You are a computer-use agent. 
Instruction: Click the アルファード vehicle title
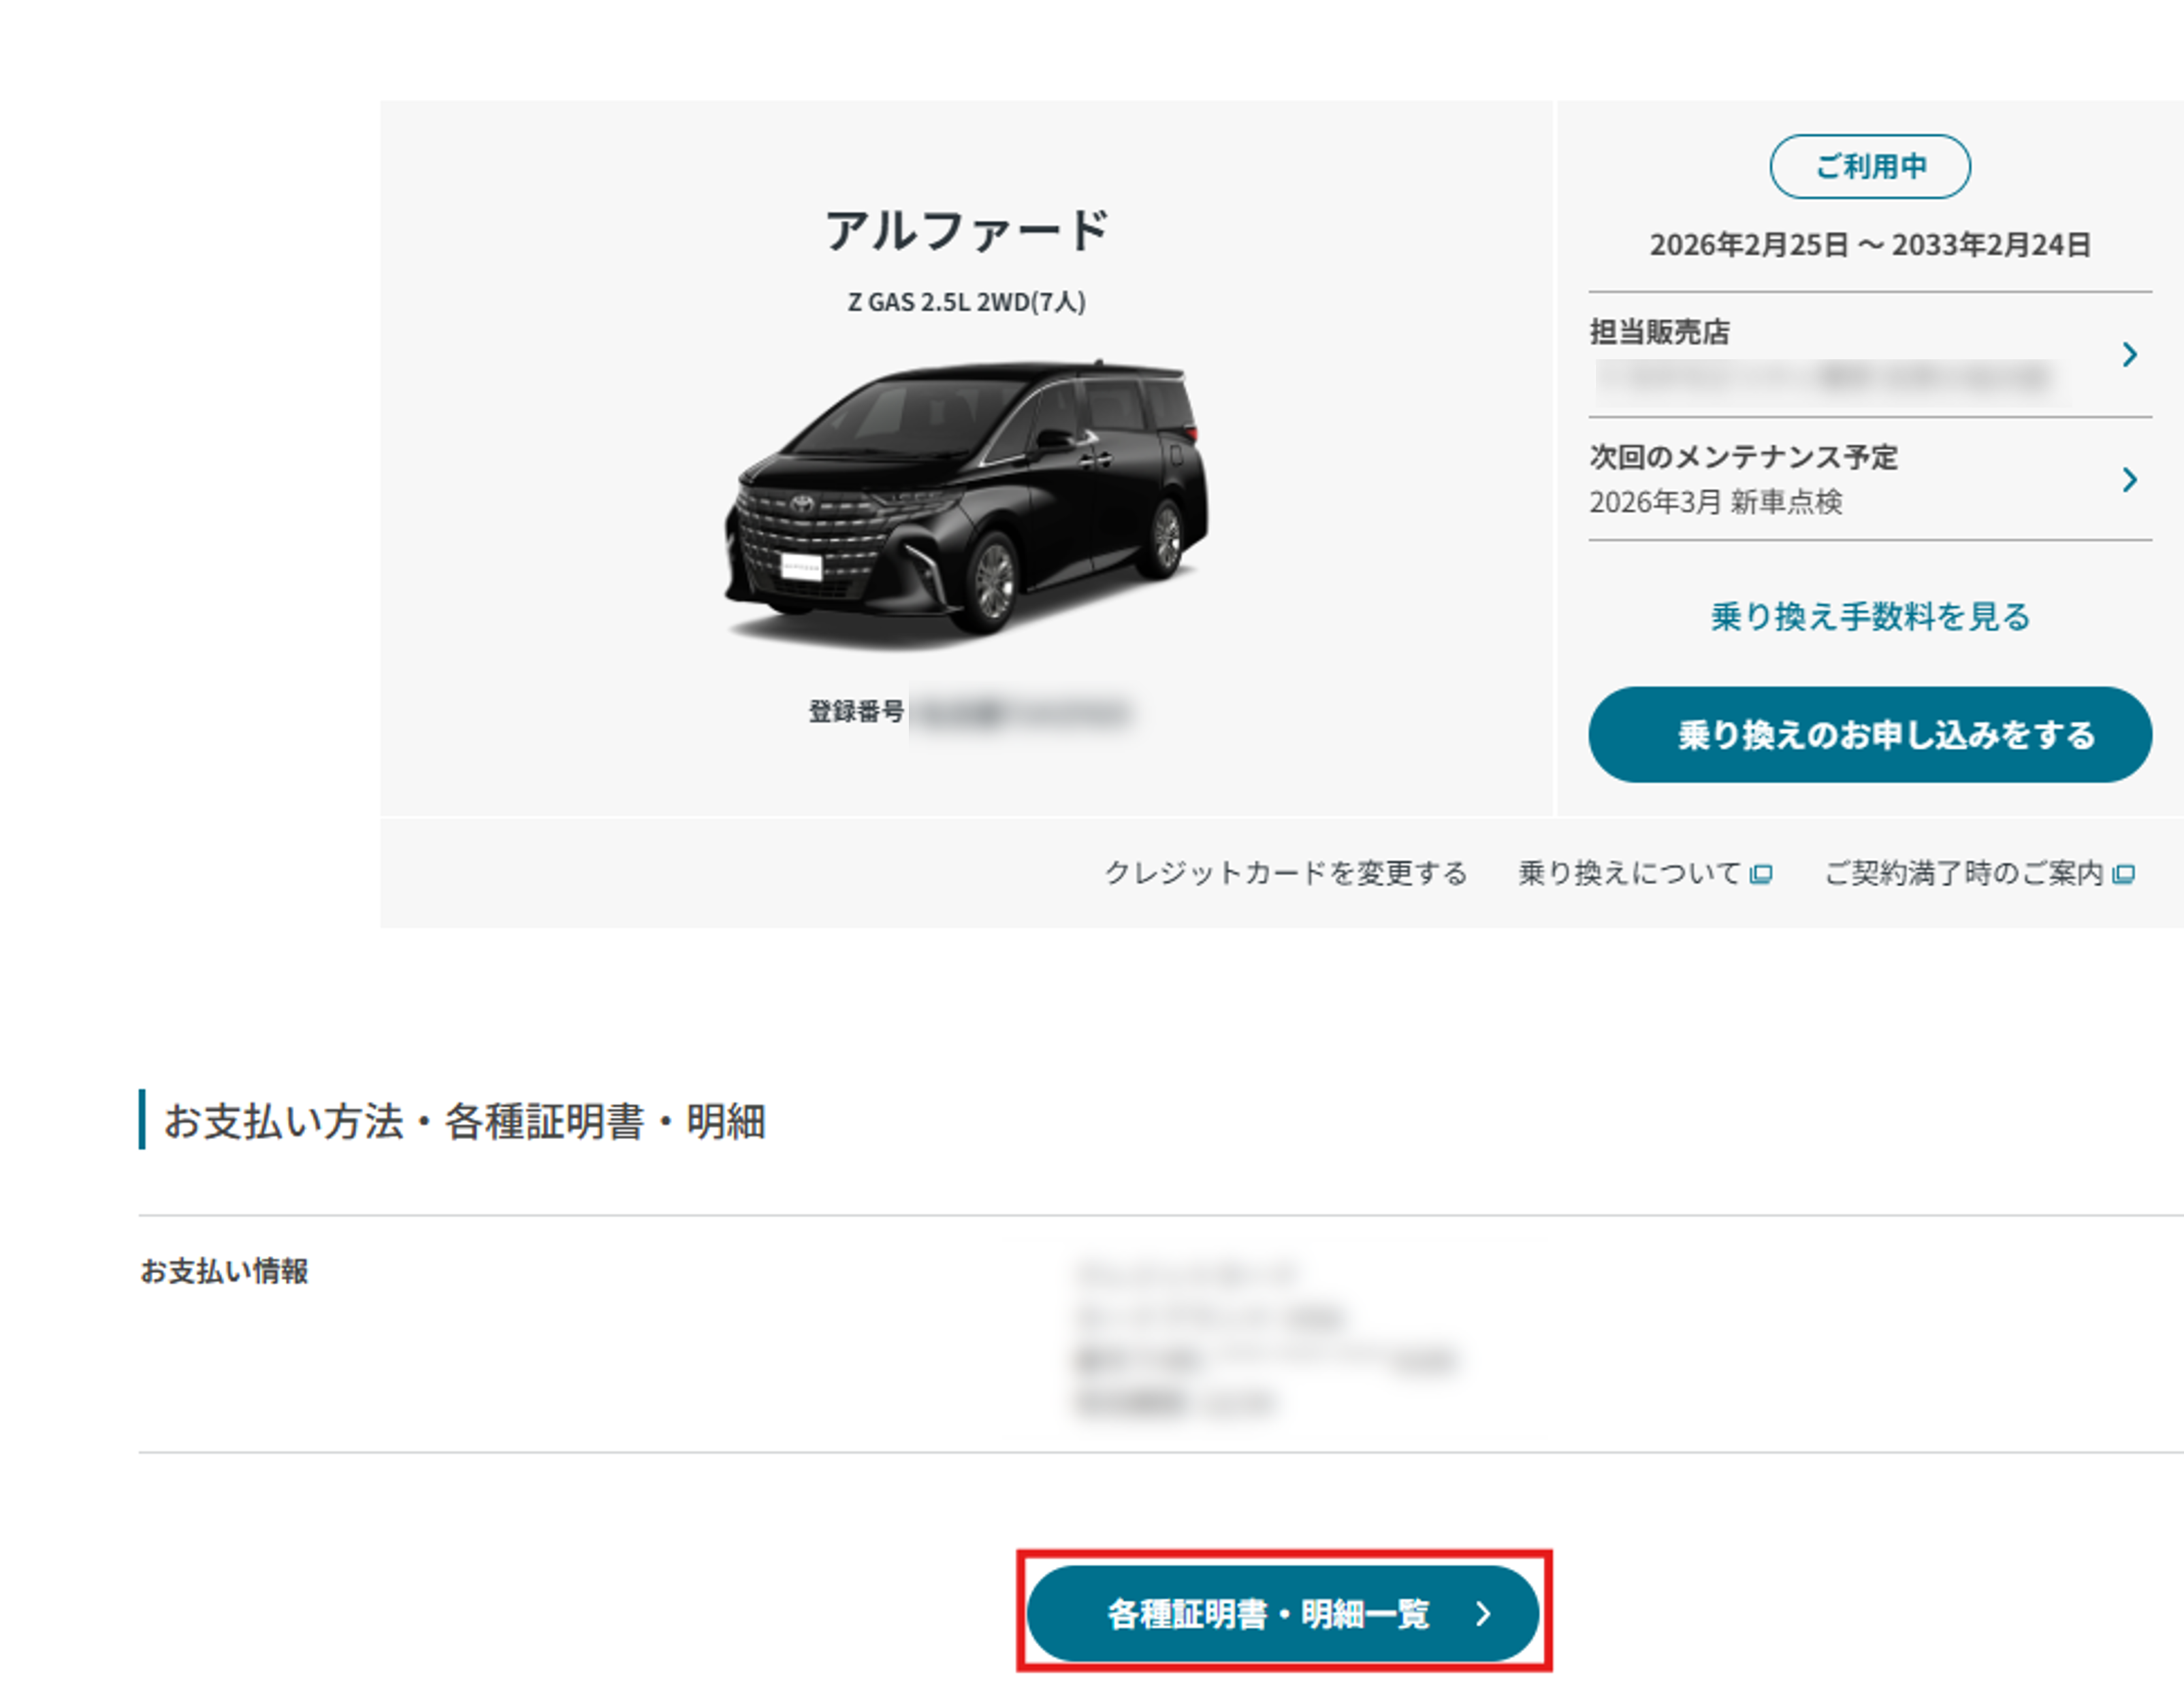pyautogui.click(x=967, y=230)
